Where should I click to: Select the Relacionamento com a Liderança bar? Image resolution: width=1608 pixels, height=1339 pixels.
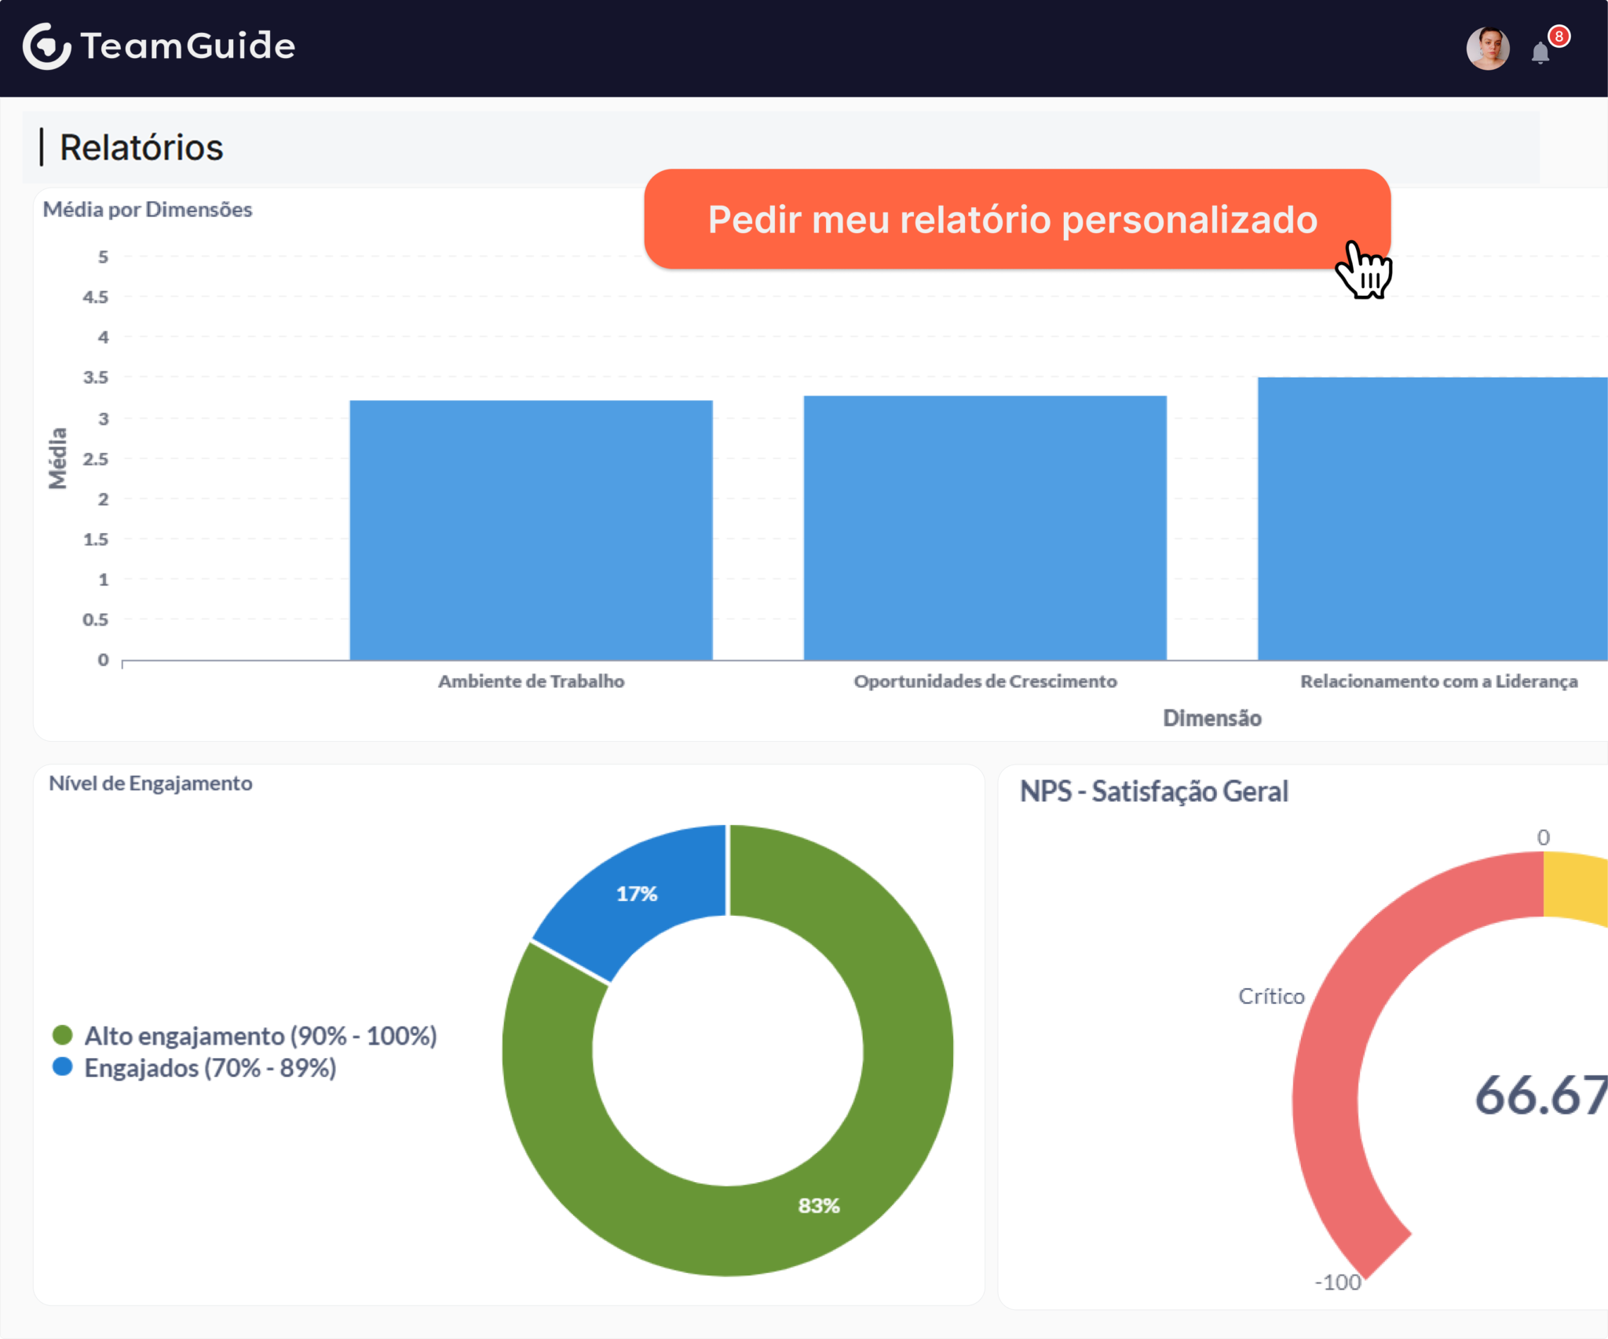(1432, 518)
